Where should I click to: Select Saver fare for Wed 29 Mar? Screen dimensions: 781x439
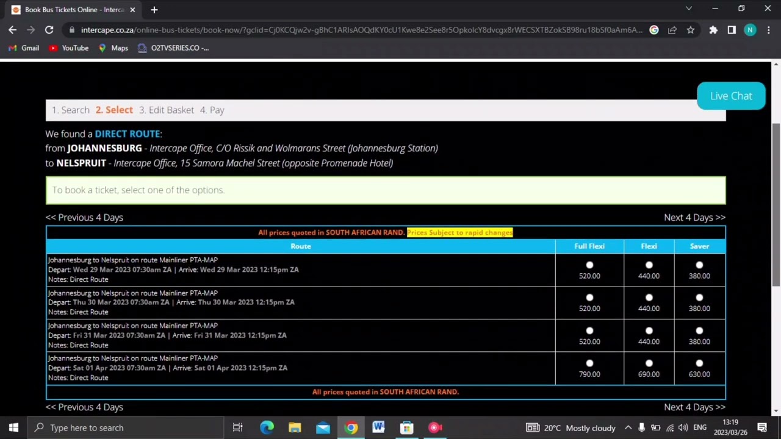click(699, 265)
